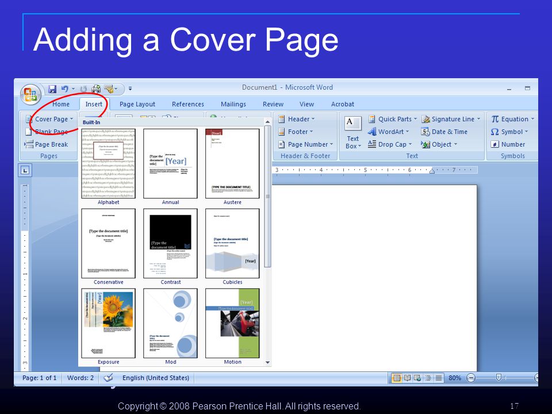
Task: Go to the References tab
Action: (x=188, y=104)
